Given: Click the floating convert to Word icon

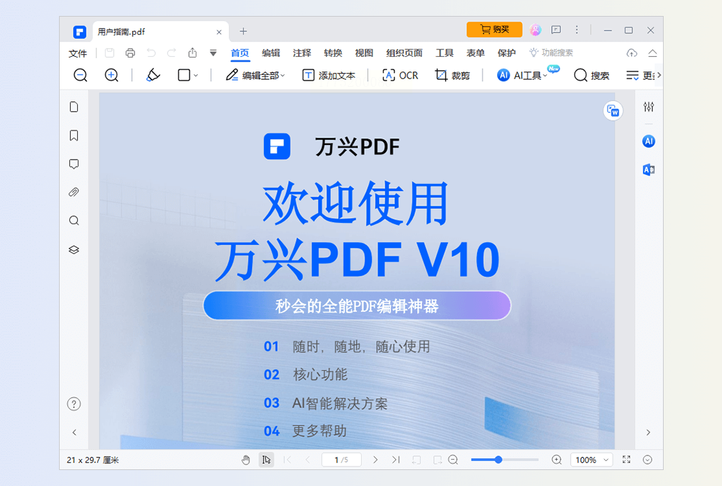Looking at the screenshot, I should pos(613,111).
